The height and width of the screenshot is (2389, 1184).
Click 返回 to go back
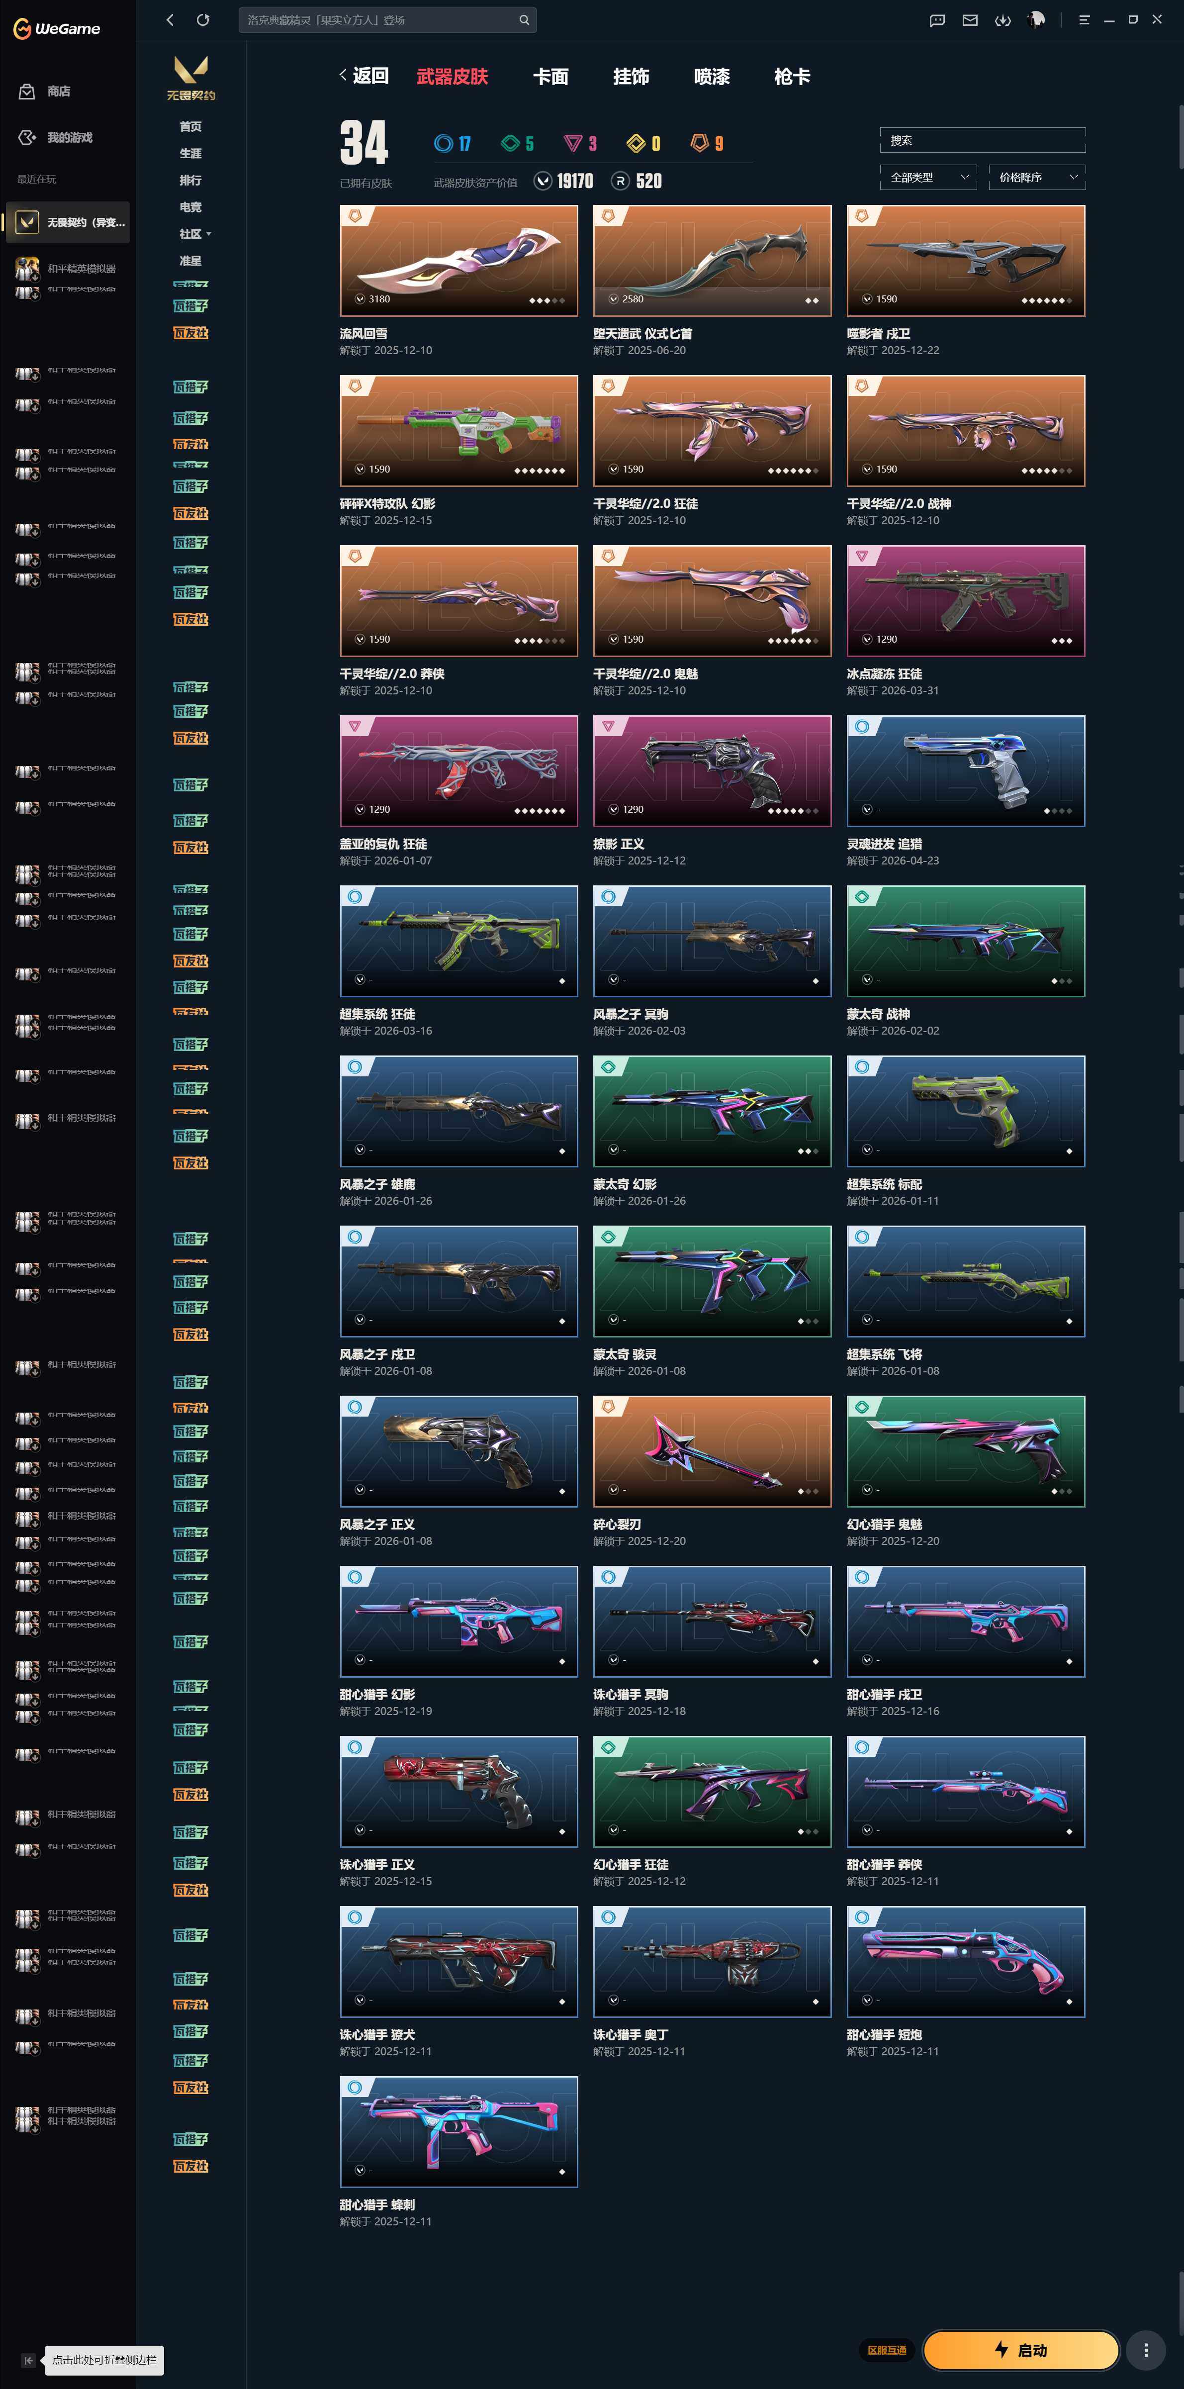click(x=364, y=76)
